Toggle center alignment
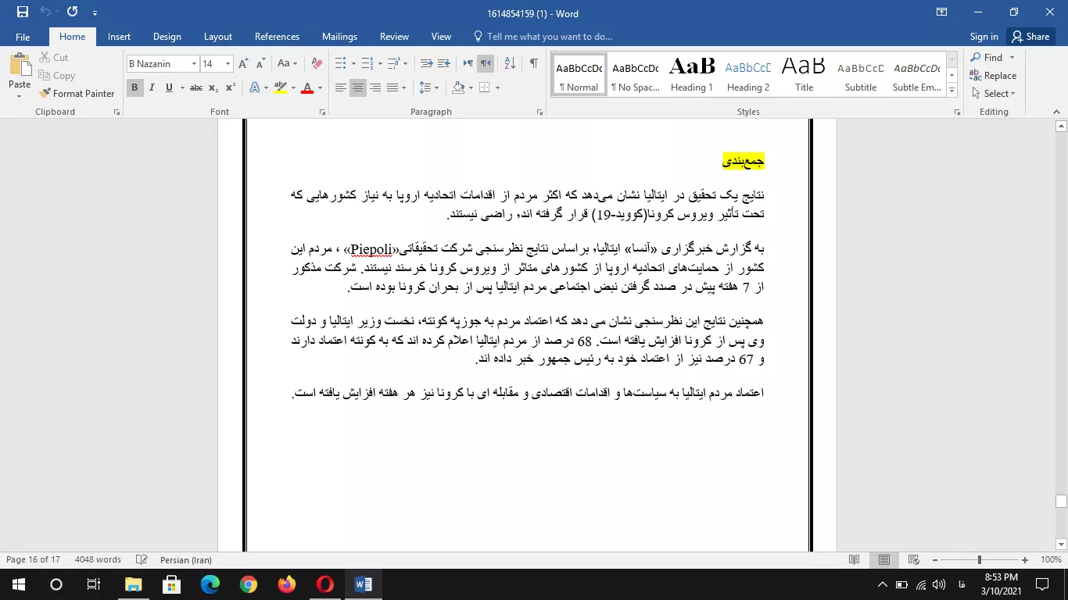Screen dimensions: 1068x600 (x=358, y=87)
